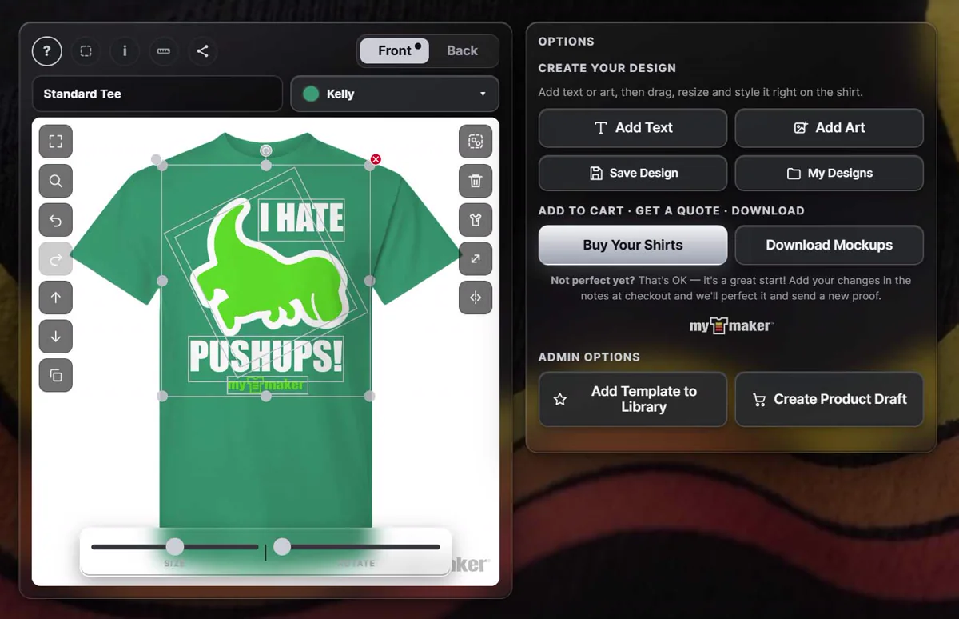The image size is (959, 619).
Task: Flip selection horizontally icon
Action: (x=476, y=298)
